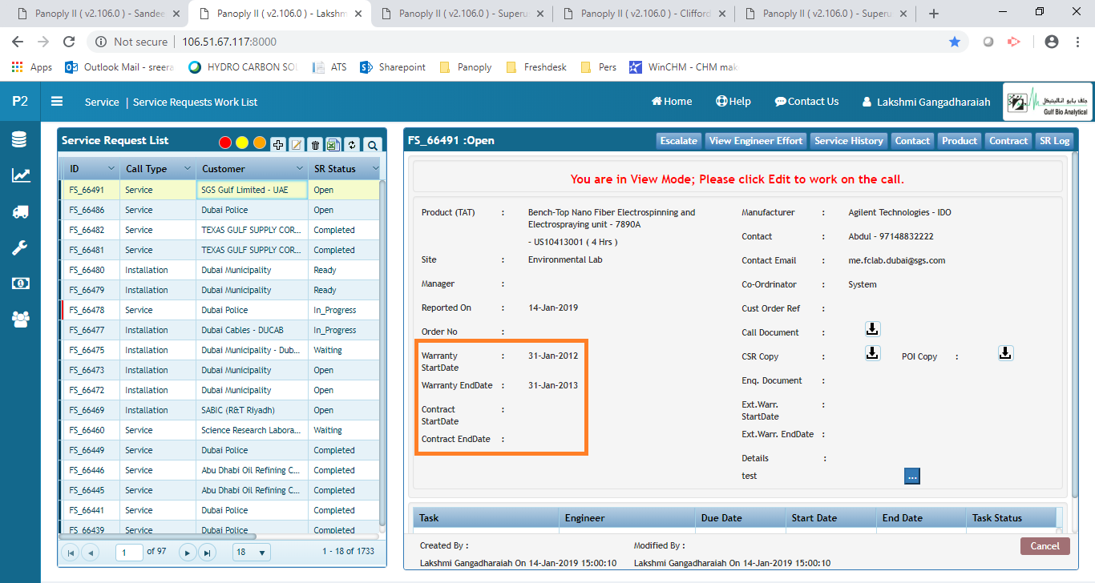Open Service History

[x=848, y=141]
